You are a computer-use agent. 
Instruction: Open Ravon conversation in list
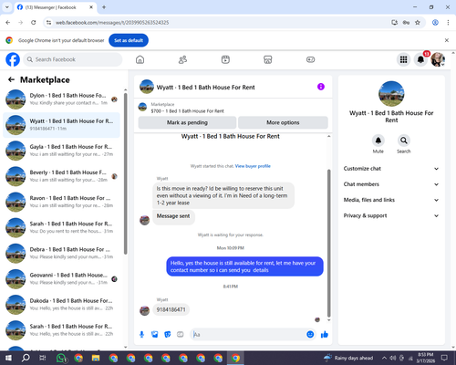pos(61,202)
